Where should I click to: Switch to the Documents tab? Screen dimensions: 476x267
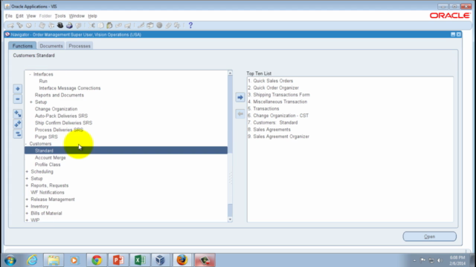[x=51, y=46]
